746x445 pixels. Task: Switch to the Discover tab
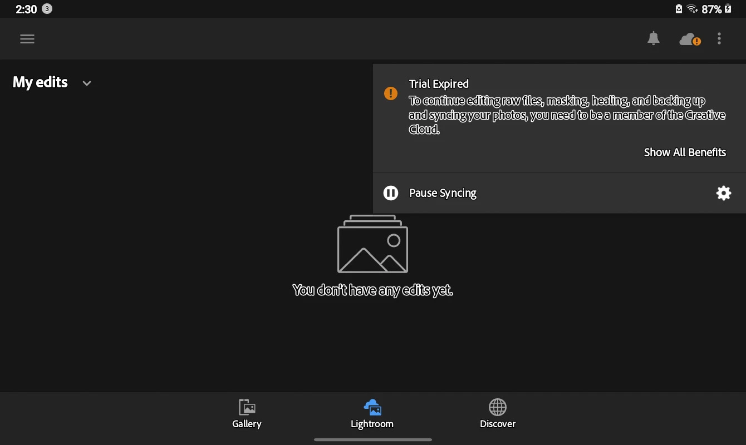click(498, 414)
